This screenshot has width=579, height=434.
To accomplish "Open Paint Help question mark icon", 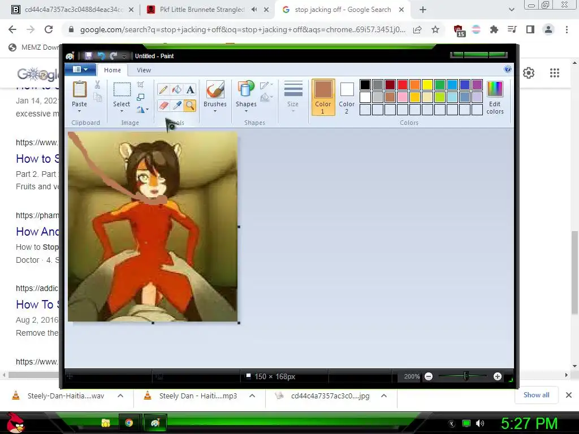I will [x=508, y=69].
